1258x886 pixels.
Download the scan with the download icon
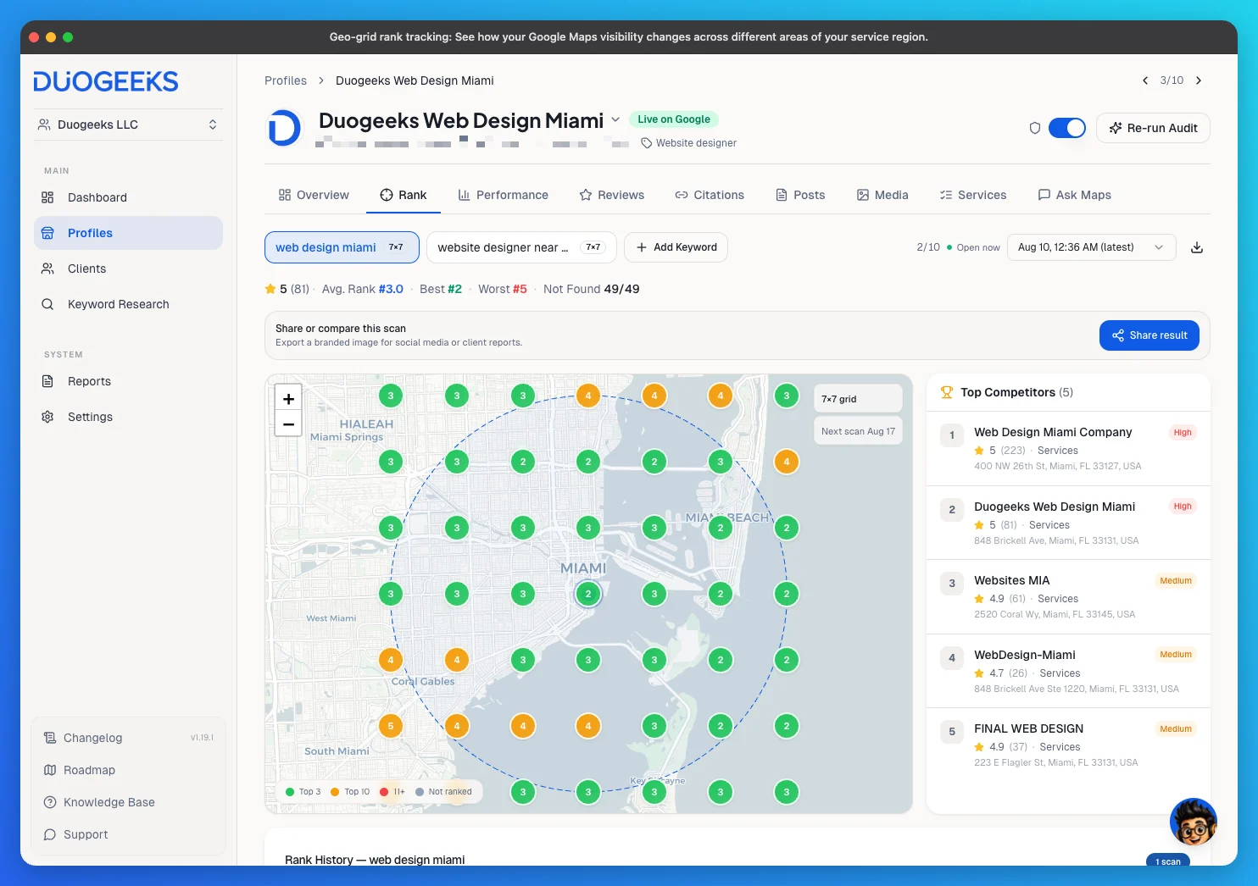tap(1197, 247)
